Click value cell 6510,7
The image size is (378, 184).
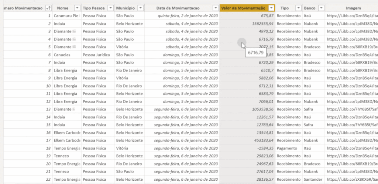click(247, 70)
